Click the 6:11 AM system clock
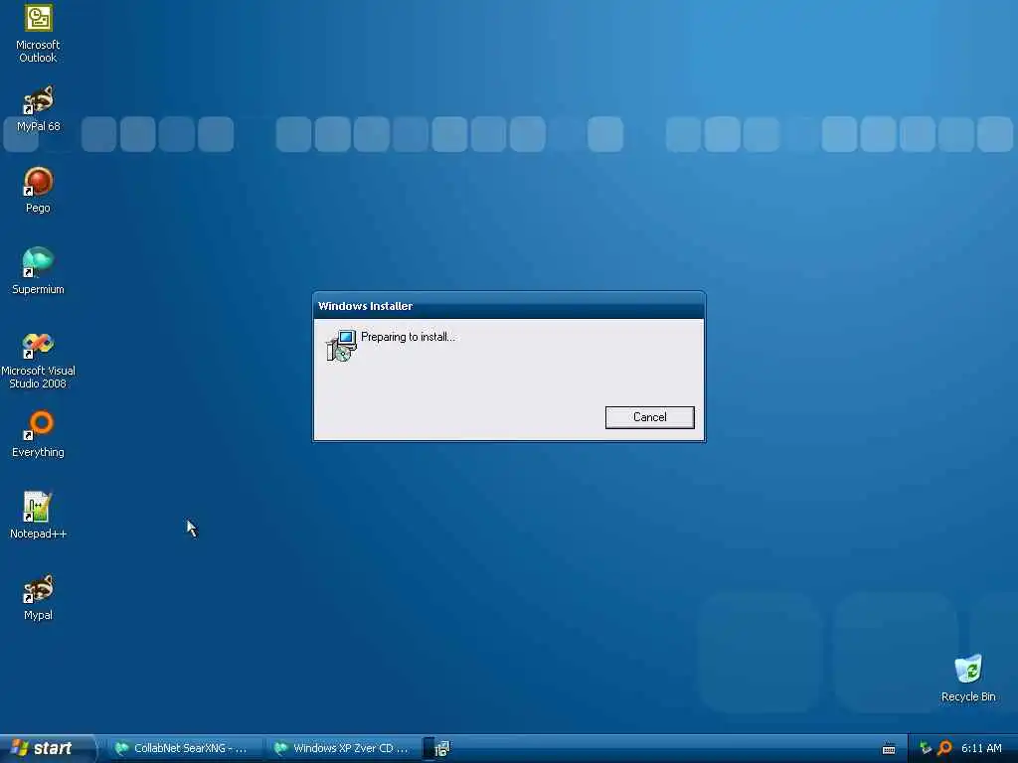This screenshot has width=1018, height=763. [x=981, y=748]
